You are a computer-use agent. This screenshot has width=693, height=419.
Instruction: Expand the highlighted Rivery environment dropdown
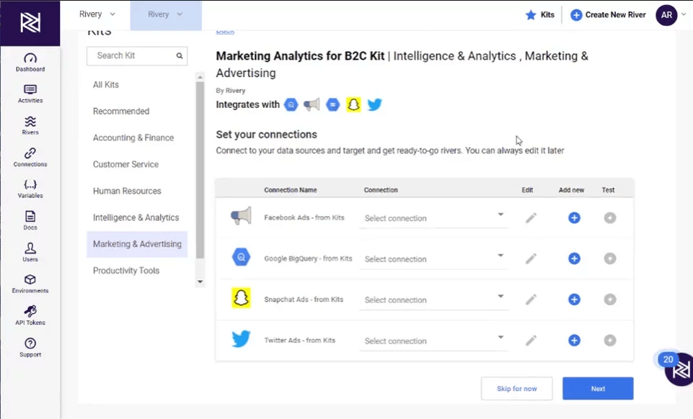coord(166,14)
